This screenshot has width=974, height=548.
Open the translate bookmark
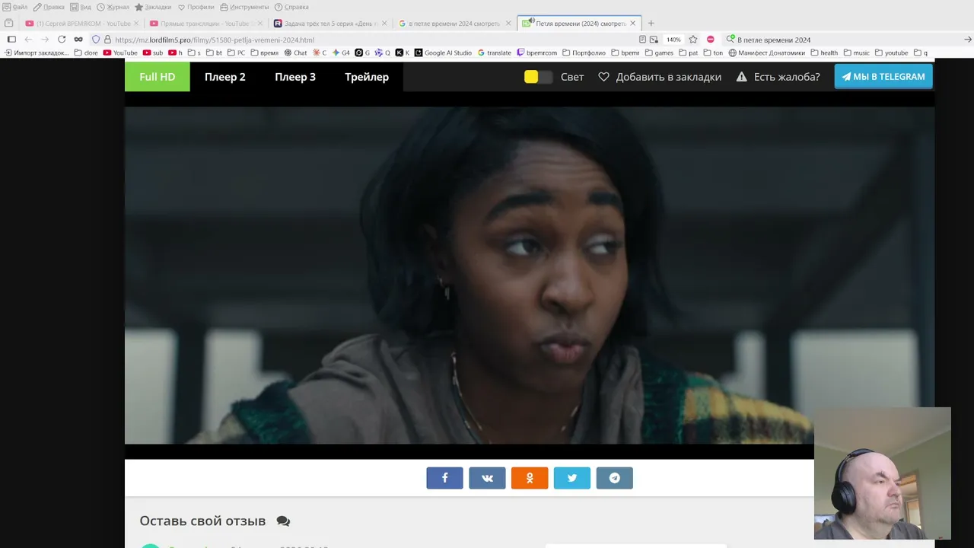pyautogui.click(x=495, y=53)
